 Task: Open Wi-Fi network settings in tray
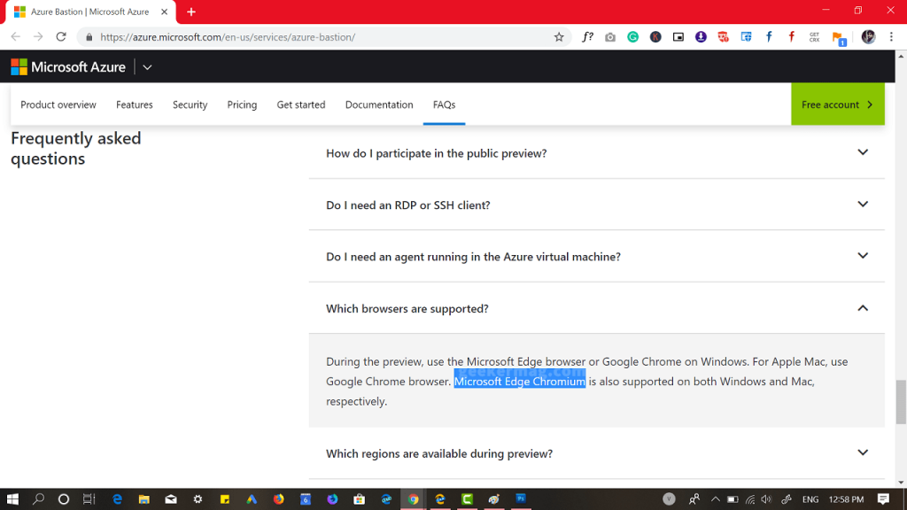pyautogui.click(x=749, y=499)
